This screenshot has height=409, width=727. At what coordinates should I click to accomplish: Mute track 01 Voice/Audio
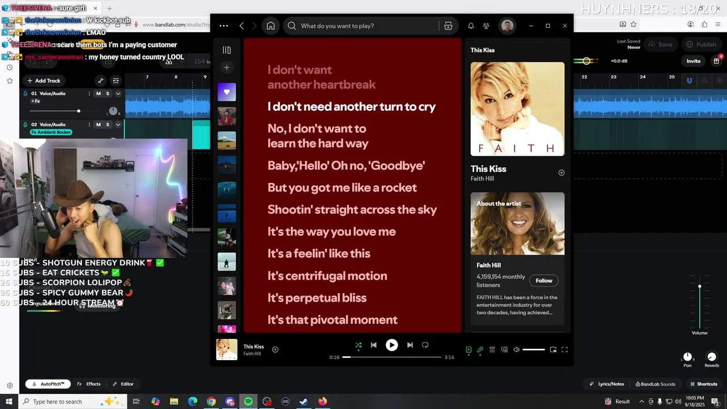(x=98, y=94)
